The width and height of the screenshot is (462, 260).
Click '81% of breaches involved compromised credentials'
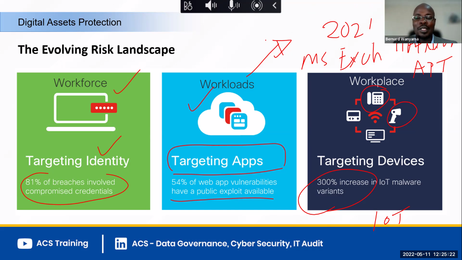(x=70, y=187)
